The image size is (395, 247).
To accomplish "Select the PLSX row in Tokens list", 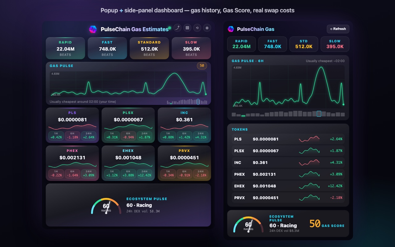I will point(288,151).
